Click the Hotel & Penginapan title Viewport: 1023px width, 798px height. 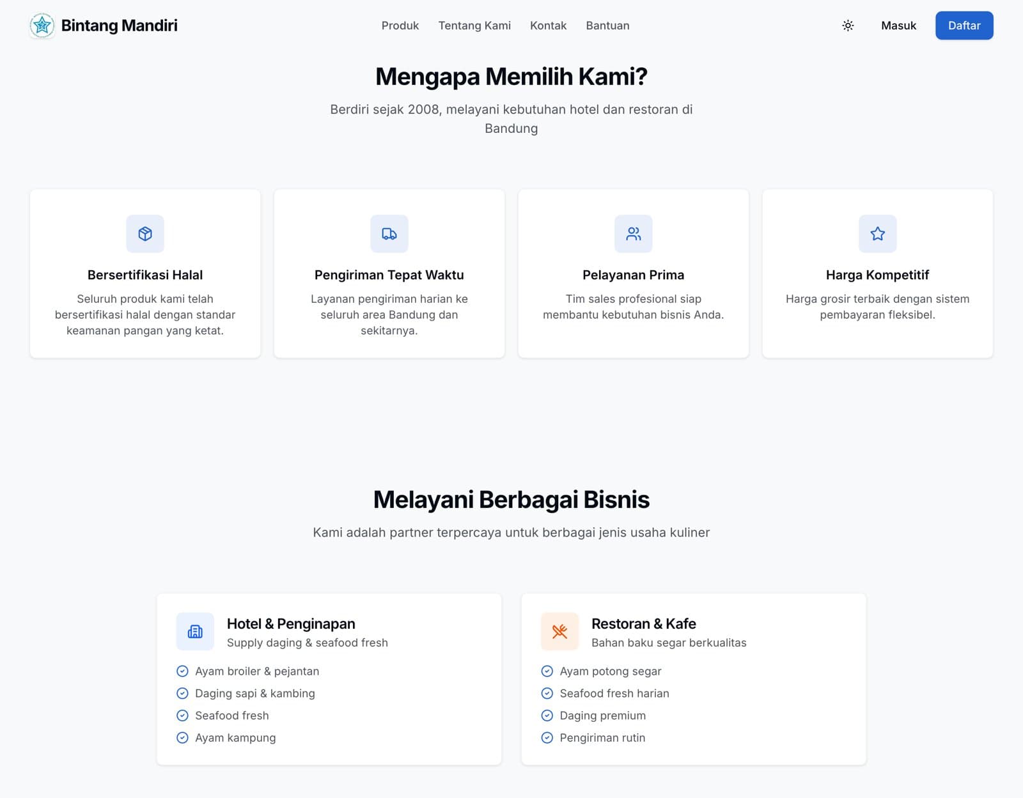tap(291, 624)
